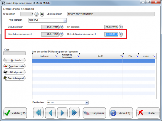Click the Fin opération date field

(111, 27)
